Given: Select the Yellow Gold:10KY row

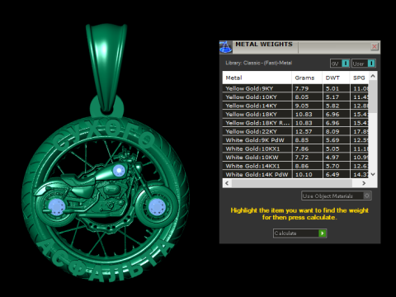Looking at the screenshot, I should coord(295,97).
